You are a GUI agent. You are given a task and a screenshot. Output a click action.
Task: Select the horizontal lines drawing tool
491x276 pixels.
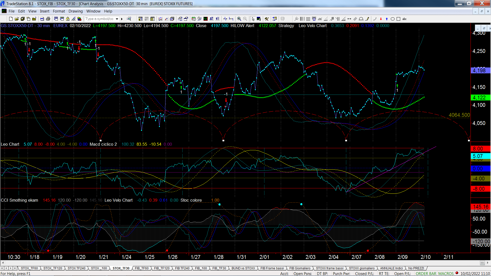[308, 19]
